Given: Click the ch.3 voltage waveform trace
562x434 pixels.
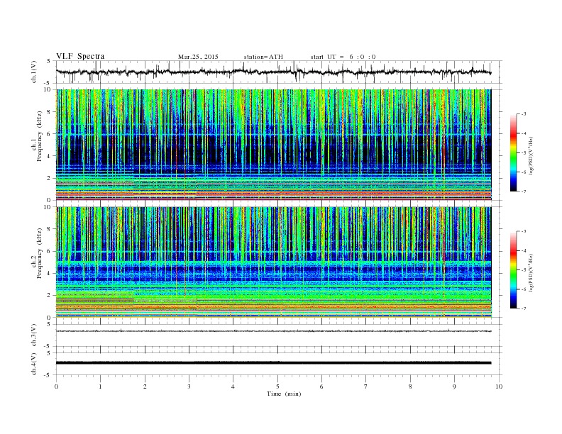Looking at the screenshot, I should click(x=273, y=331).
